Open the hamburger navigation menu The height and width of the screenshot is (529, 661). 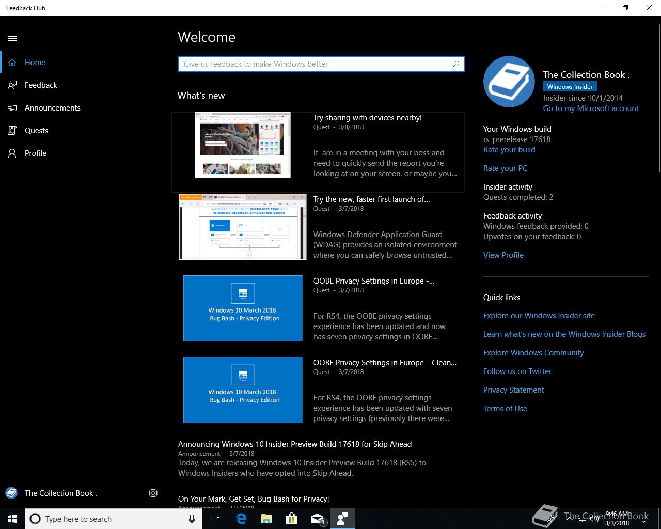pyautogui.click(x=12, y=38)
